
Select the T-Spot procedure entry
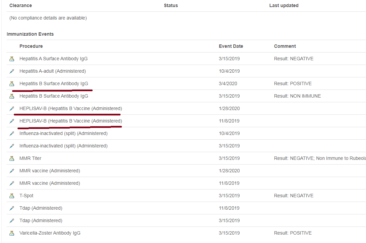26,196
